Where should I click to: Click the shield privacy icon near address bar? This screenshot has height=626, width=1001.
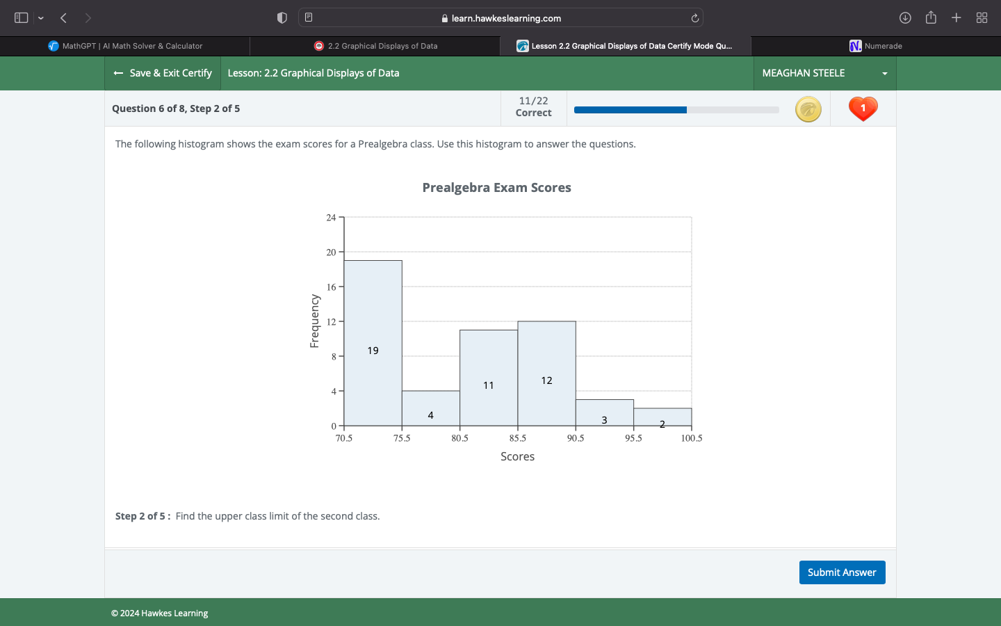pyautogui.click(x=282, y=17)
